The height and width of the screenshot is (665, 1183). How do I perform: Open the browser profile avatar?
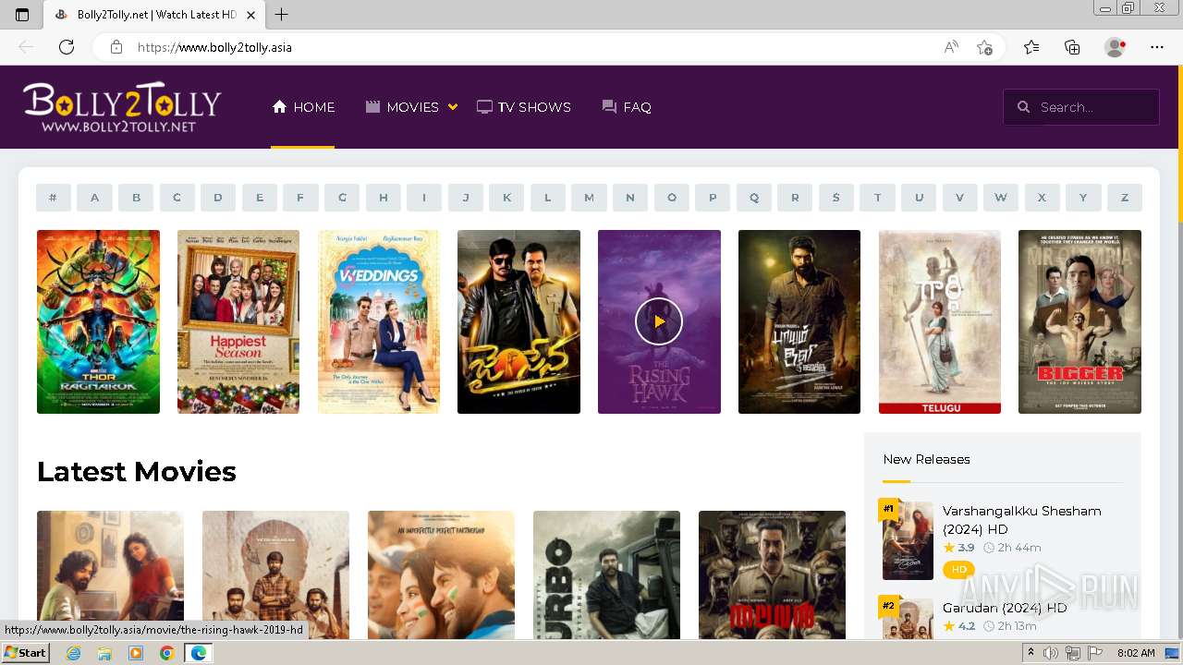point(1116,47)
